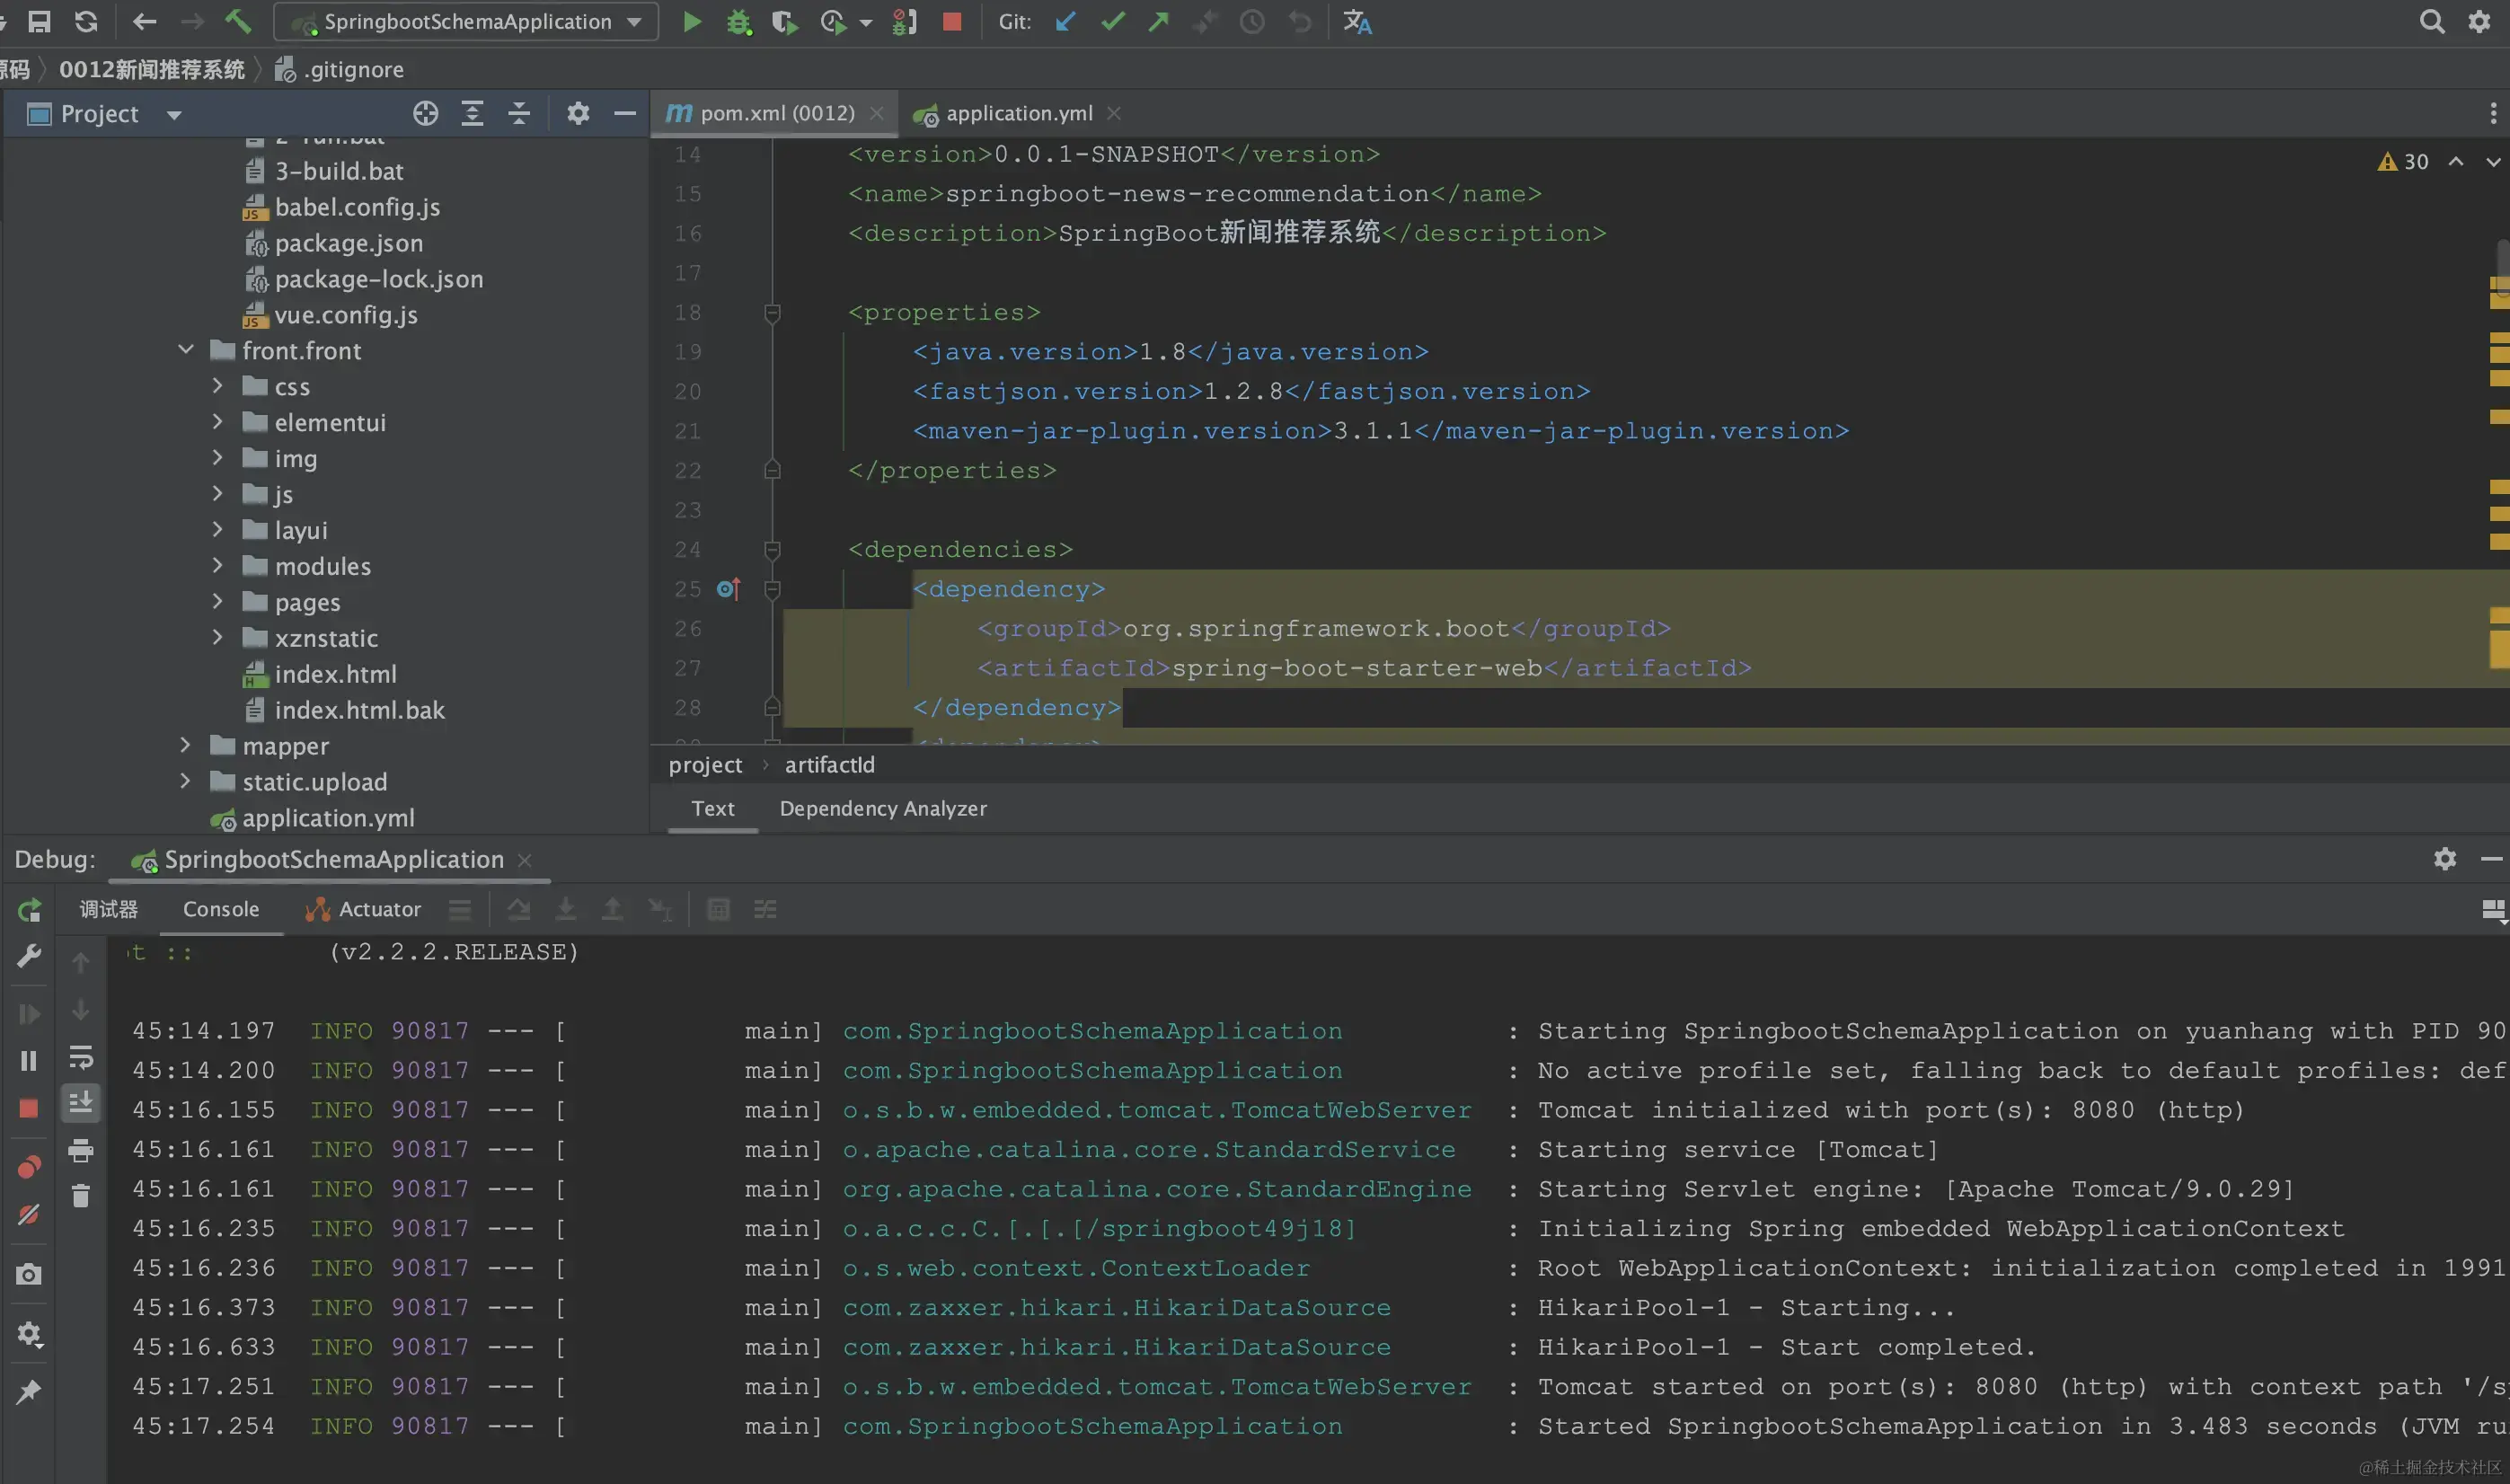Rerun debug session with green rerun icon
The height and width of the screenshot is (1484, 2510).
tap(29, 909)
